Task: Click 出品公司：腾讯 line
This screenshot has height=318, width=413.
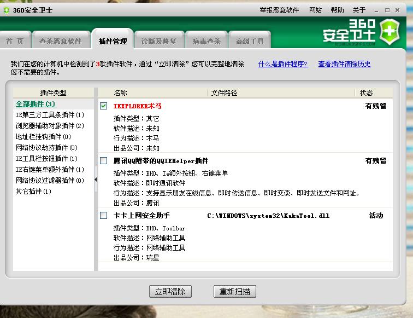Action: (x=136, y=203)
